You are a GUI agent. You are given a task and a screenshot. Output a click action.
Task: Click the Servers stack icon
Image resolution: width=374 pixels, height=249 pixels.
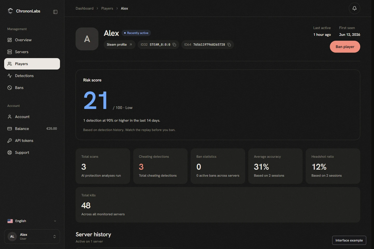(10, 52)
